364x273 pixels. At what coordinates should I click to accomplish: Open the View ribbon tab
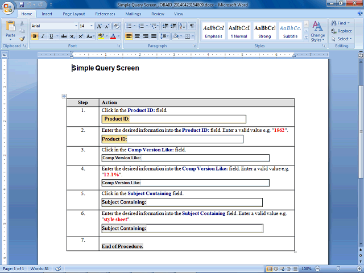point(179,14)
